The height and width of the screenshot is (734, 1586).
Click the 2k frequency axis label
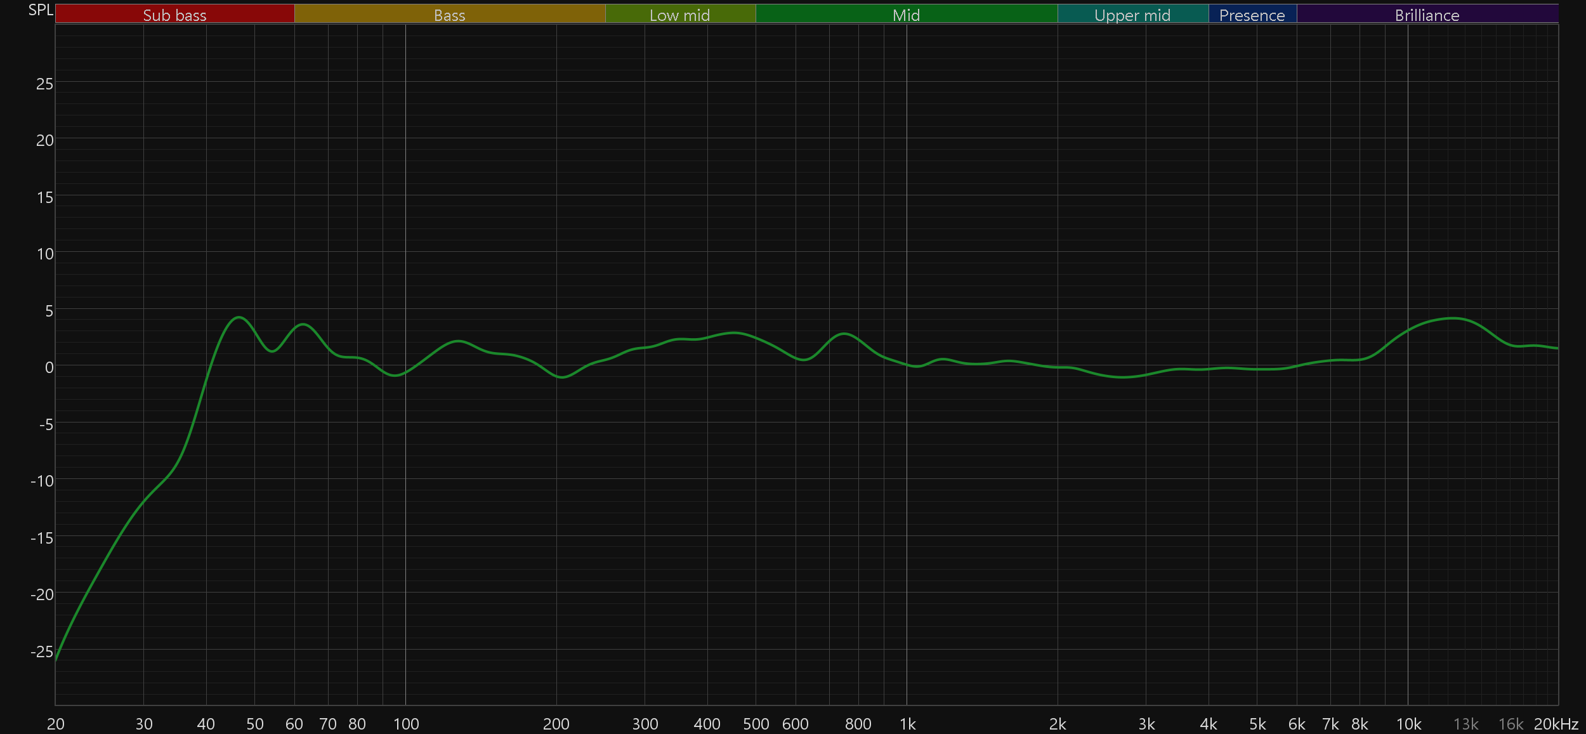point(1058,724)
